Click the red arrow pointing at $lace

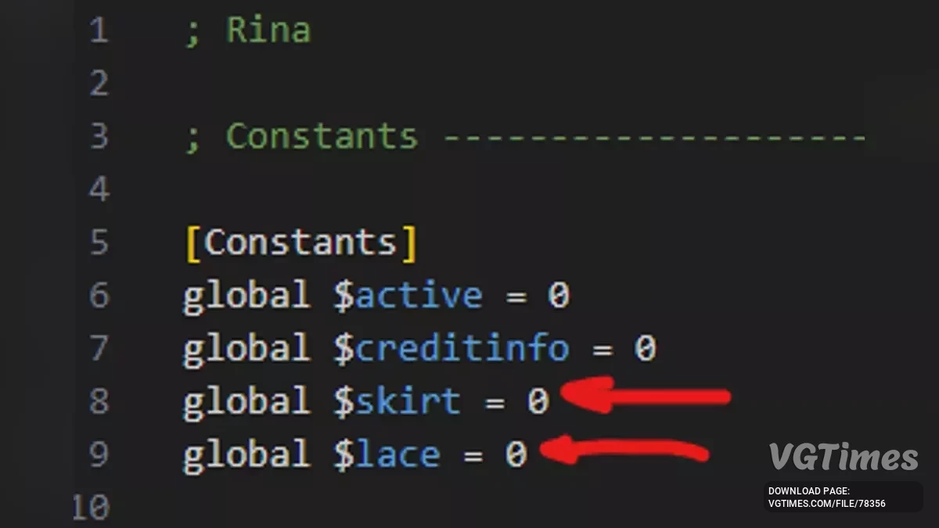coord(624,451)
